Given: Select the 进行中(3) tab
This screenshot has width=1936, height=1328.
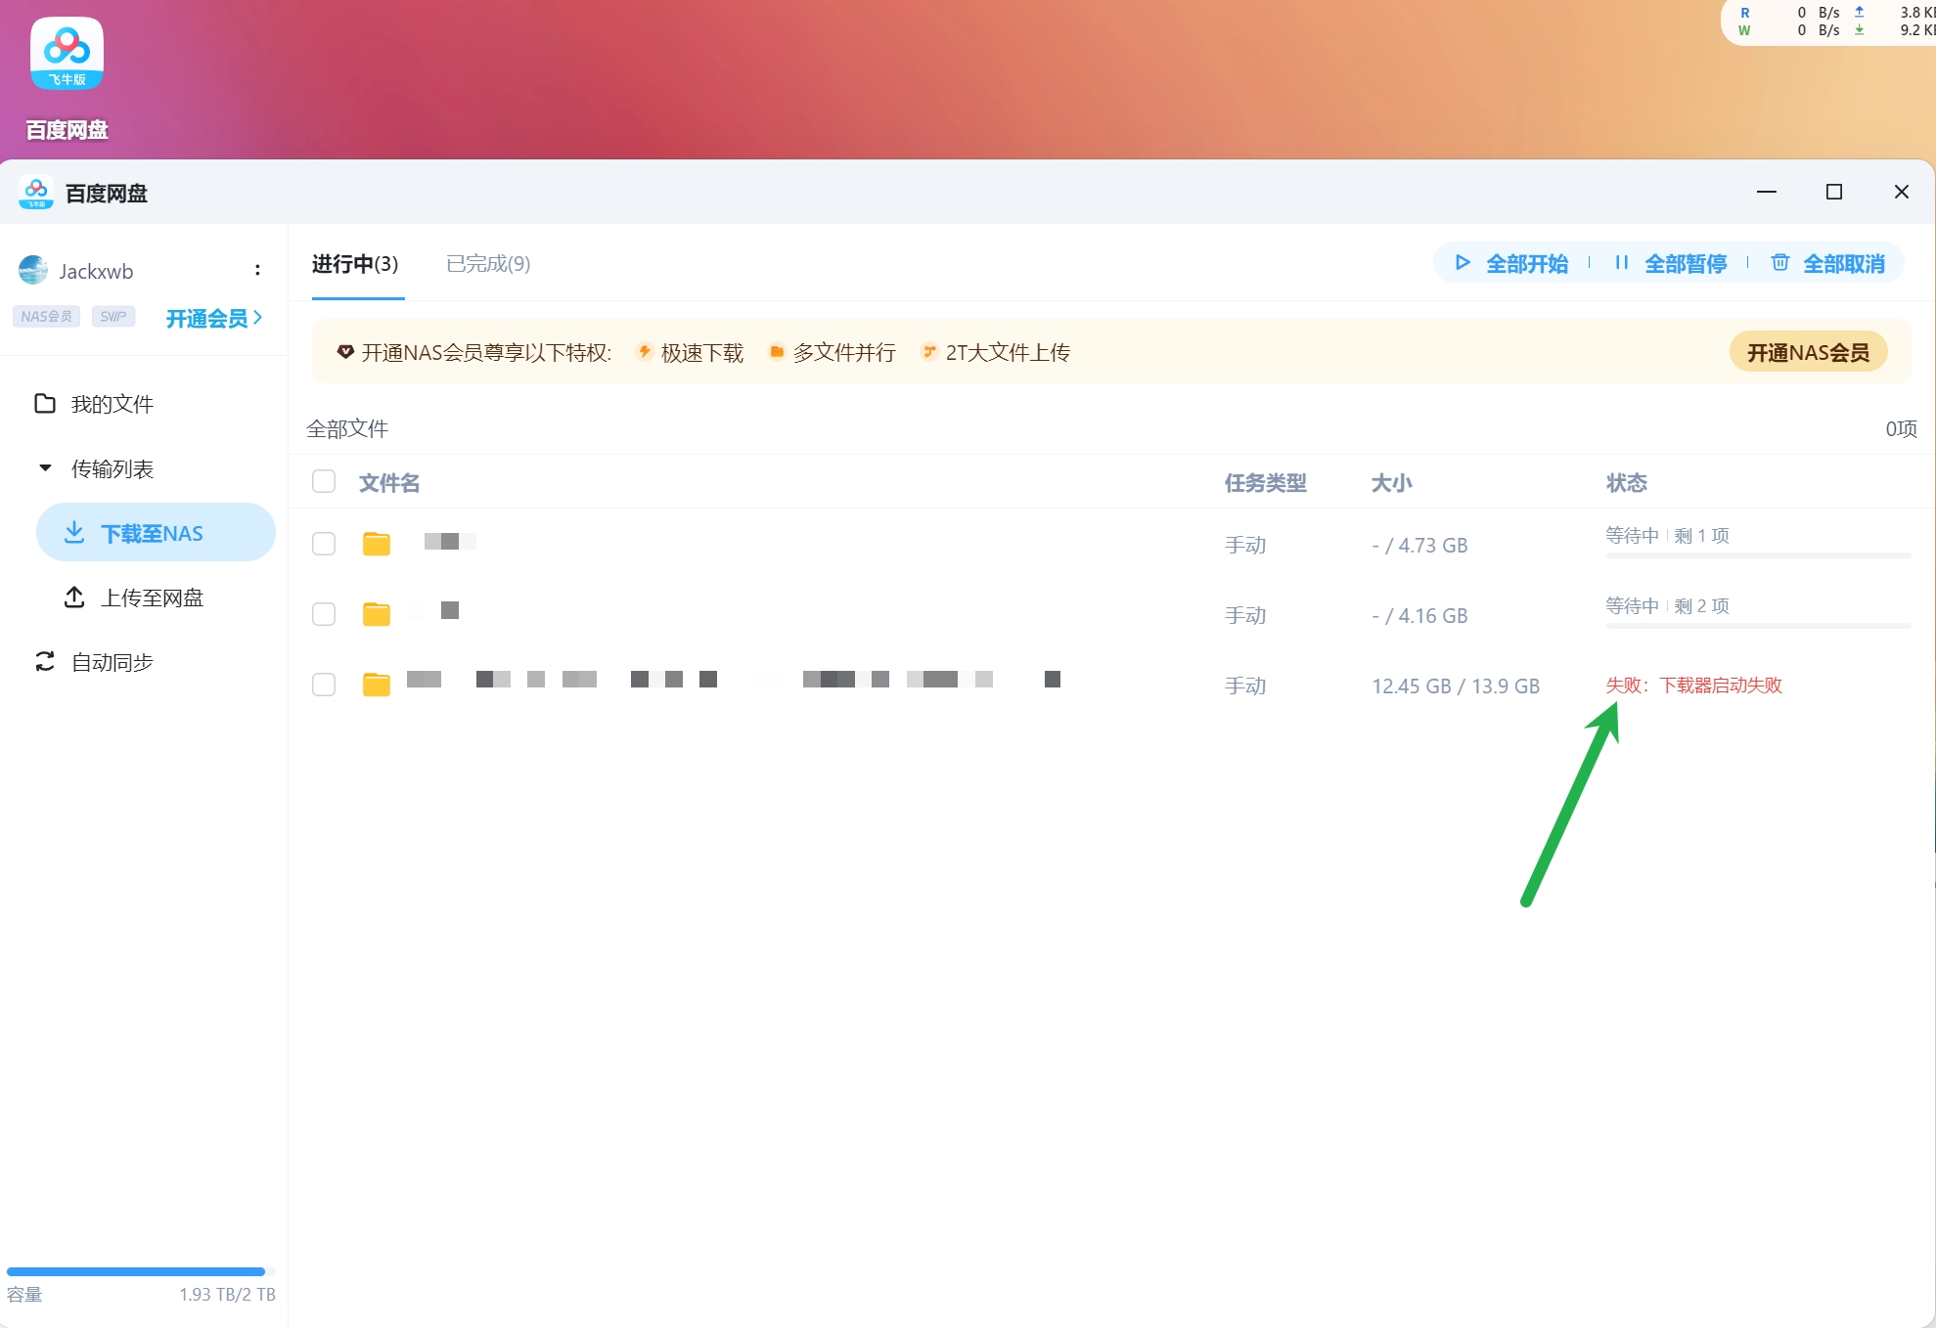Looking at the screenshot, I should [355, 264].
